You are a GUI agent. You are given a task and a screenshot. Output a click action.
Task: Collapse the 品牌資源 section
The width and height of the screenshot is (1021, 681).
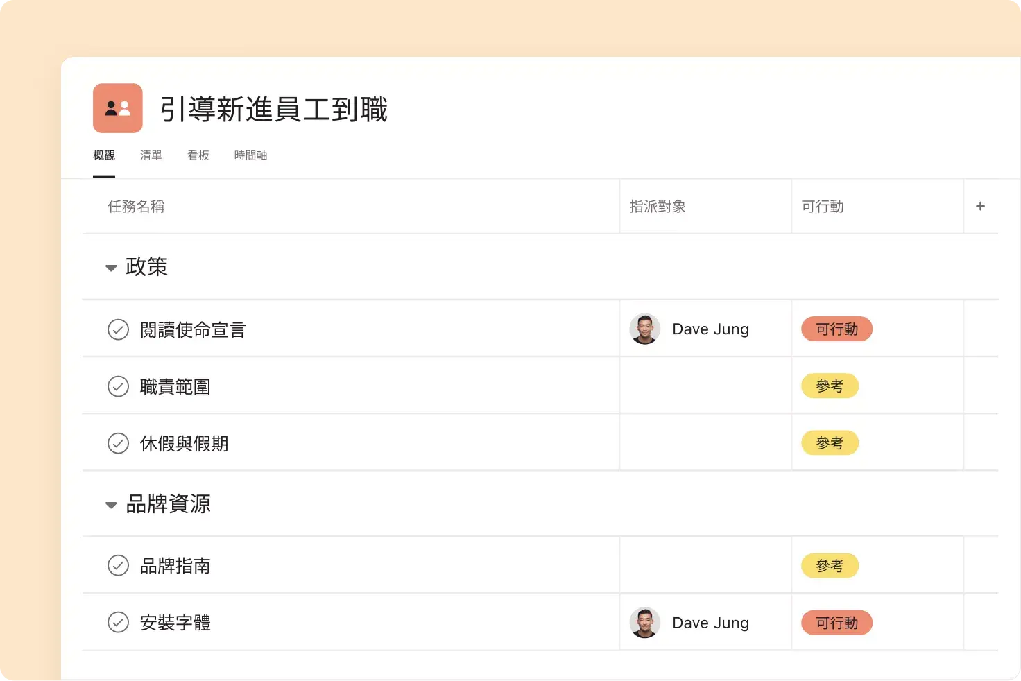point(111,505)
